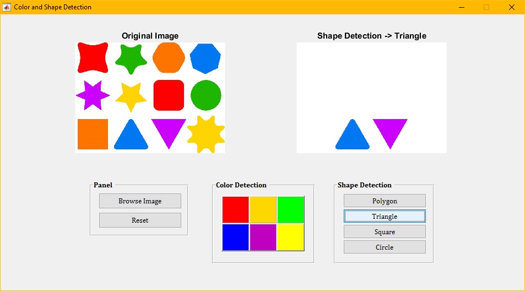Click the Browse Image button
Screen dimensions: 525x291
click(x=140, y=201)
